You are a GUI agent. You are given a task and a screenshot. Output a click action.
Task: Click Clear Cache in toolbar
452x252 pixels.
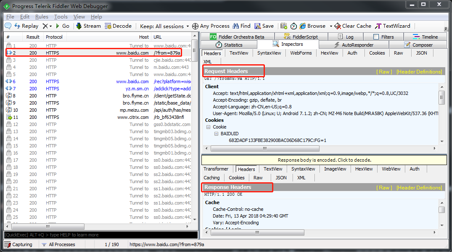pyautogui.click(x=353, y=26)
